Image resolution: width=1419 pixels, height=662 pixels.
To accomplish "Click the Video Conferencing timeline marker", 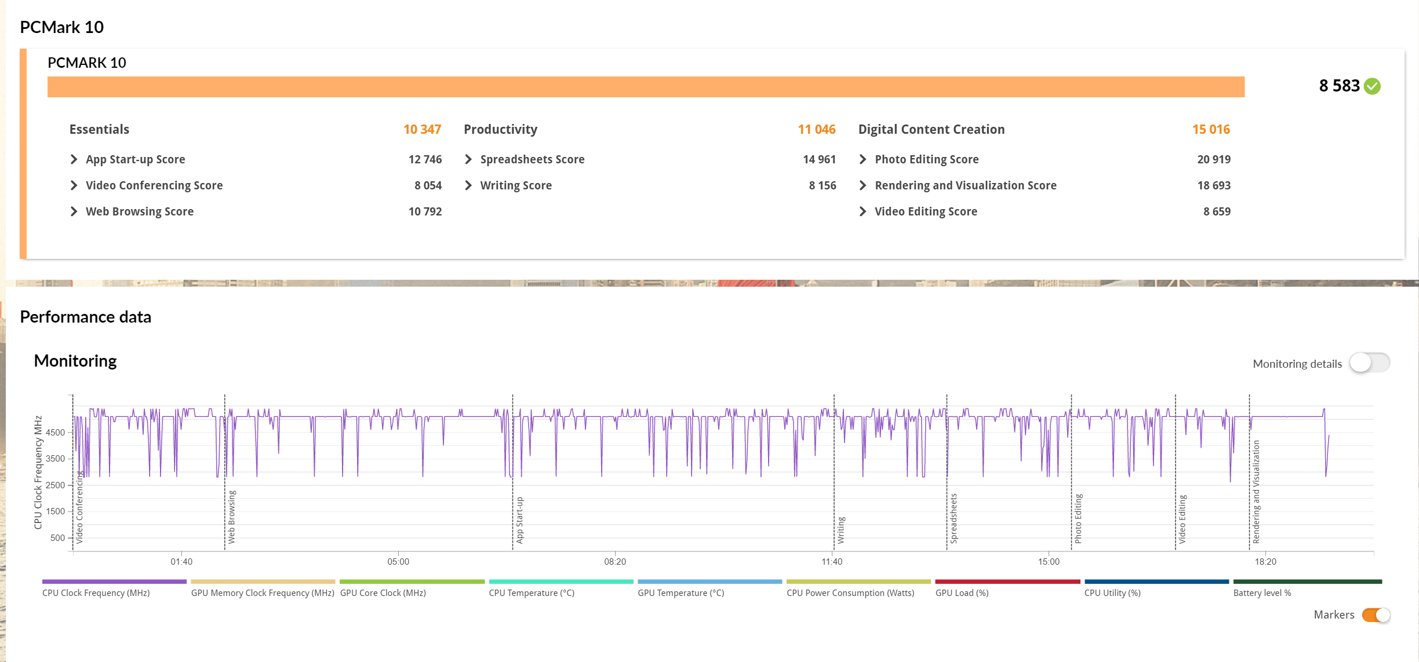I will 79,508.
